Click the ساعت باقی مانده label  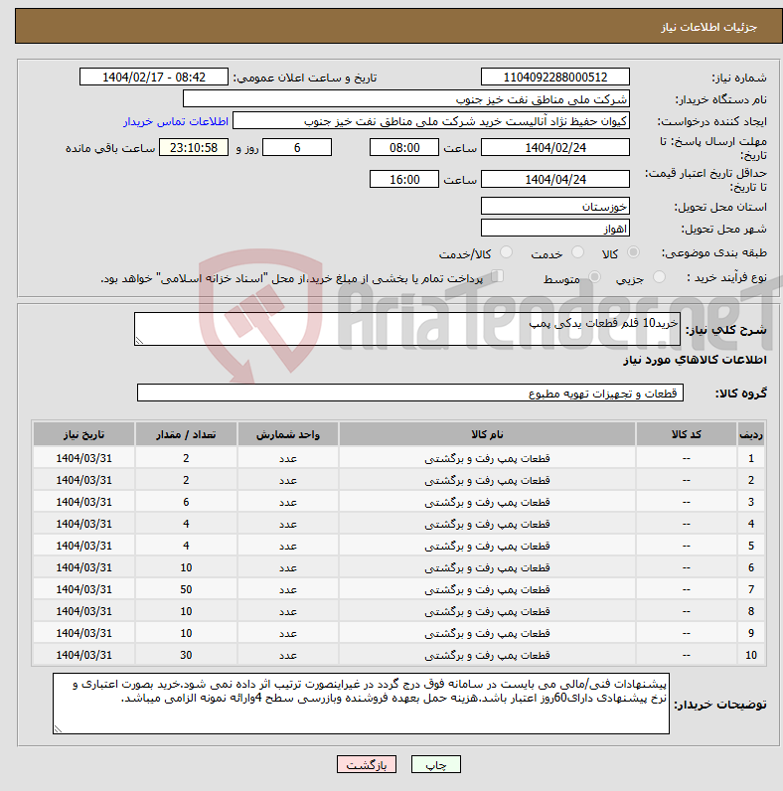[x=110, y=148]
